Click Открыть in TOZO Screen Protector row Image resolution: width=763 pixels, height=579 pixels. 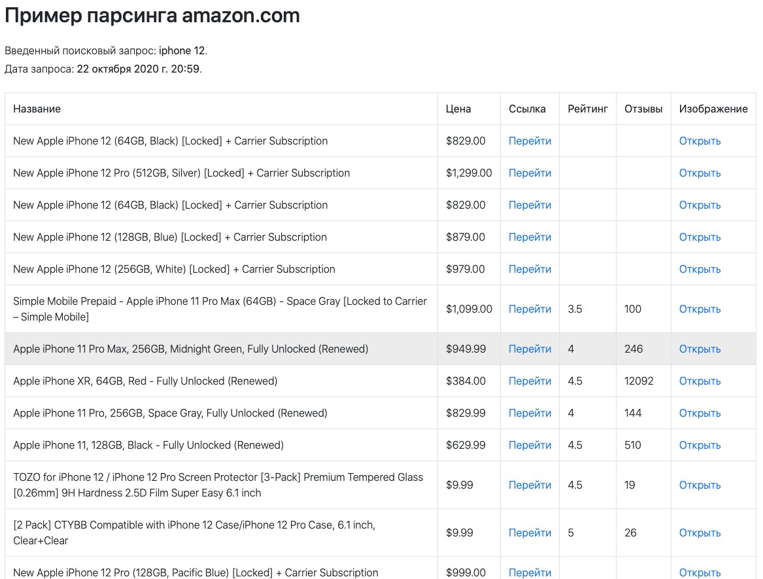click(700, 485)
